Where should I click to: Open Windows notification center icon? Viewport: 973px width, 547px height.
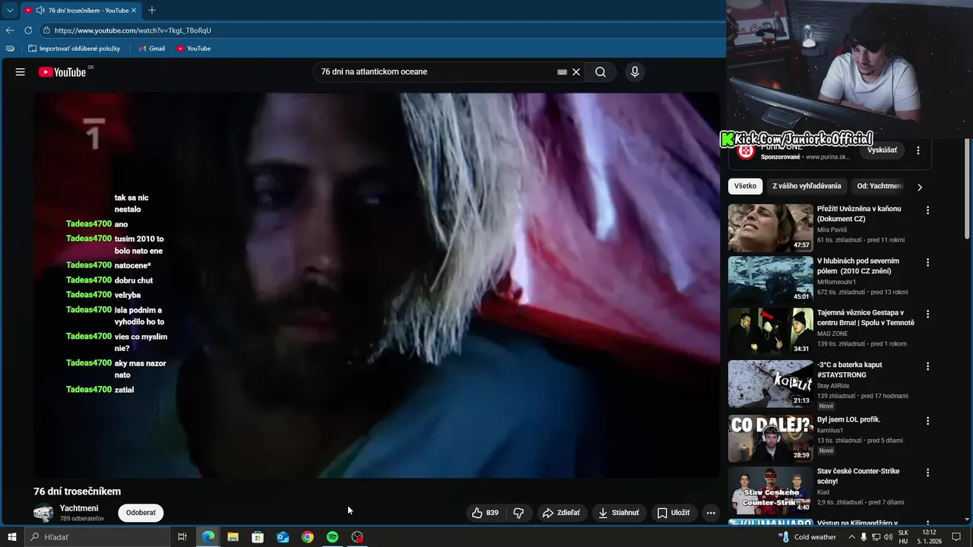pos(957,537)
